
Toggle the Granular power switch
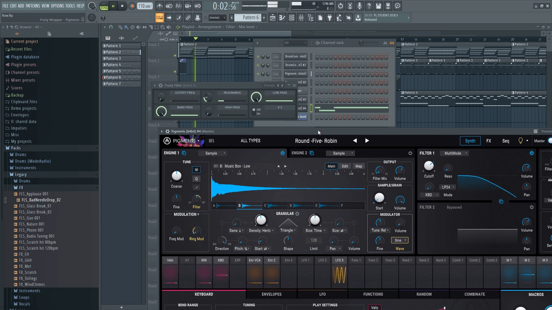(x=297, y=213)
